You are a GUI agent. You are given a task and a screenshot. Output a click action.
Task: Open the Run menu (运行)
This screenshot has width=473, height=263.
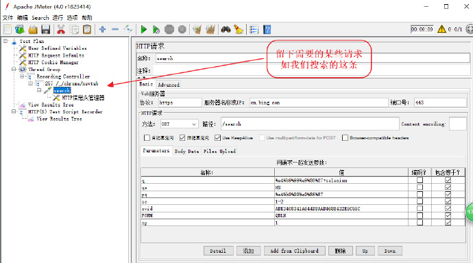pos(58,18)
